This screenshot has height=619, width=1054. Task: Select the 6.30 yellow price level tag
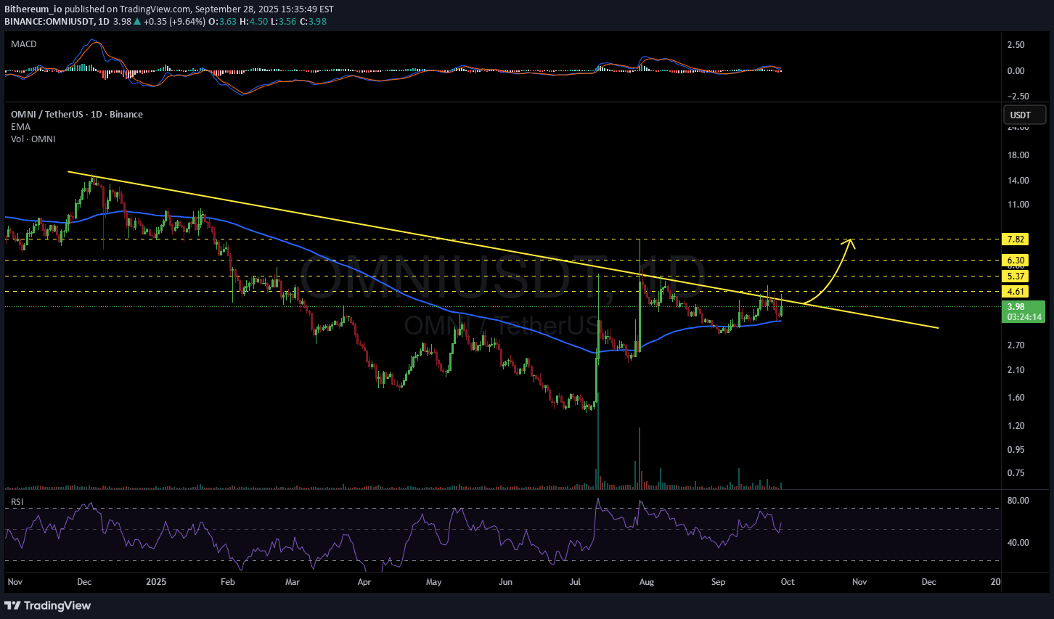point(1015,261)
